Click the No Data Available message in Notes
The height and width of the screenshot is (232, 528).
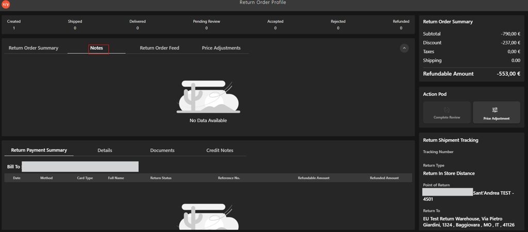click(x=208, y=121)
